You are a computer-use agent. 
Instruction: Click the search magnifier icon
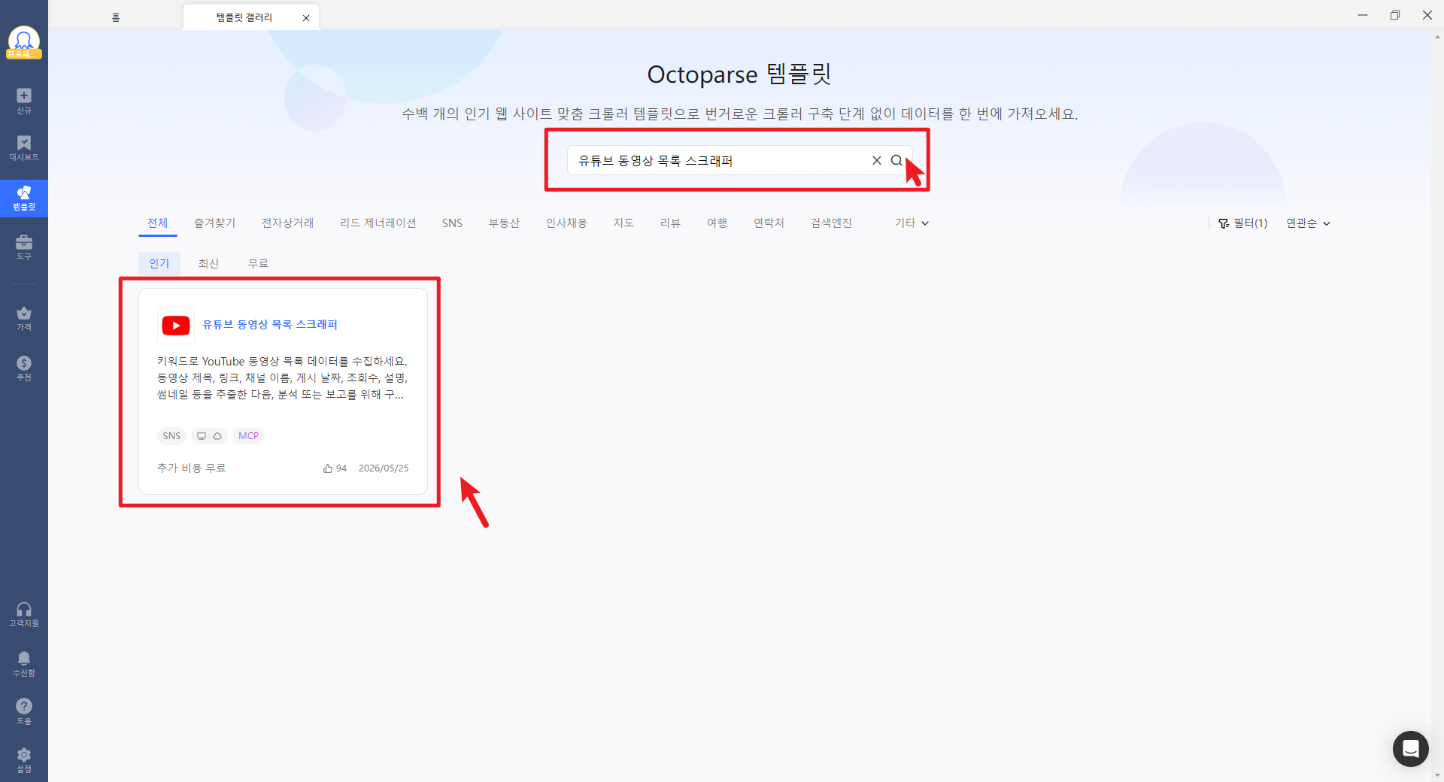click(x=896, y=160)
